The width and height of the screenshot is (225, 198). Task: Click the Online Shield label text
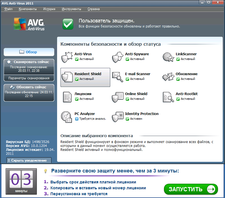pyautogui.click(x=136, y=94)
